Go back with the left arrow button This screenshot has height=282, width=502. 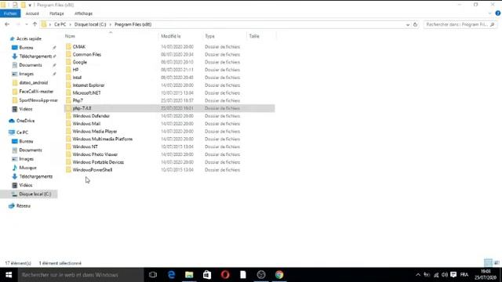pos(7,24)
